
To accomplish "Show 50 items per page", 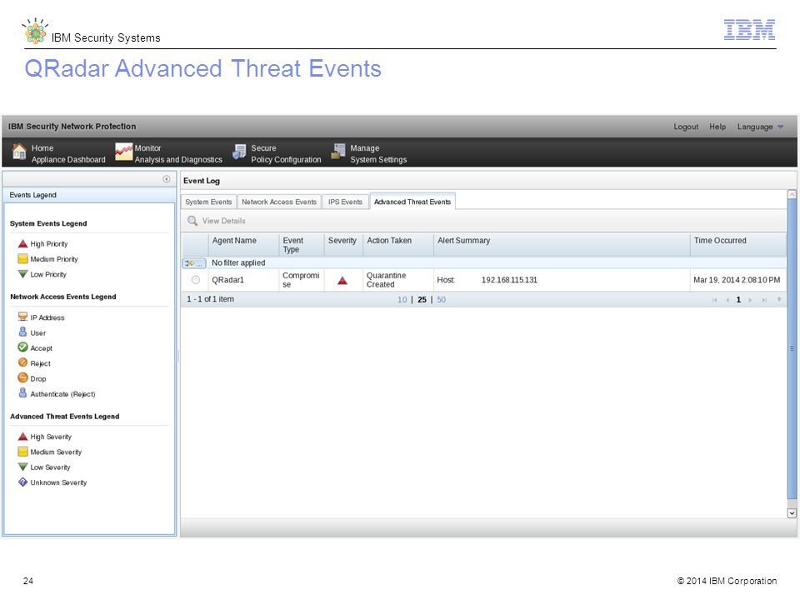I will pyautogui.click(x=442, y=300).
